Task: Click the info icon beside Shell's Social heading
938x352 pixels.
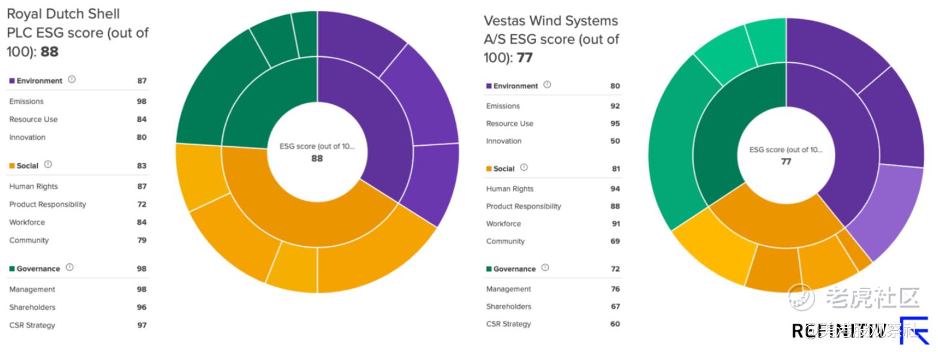Action: coord(48,165)
